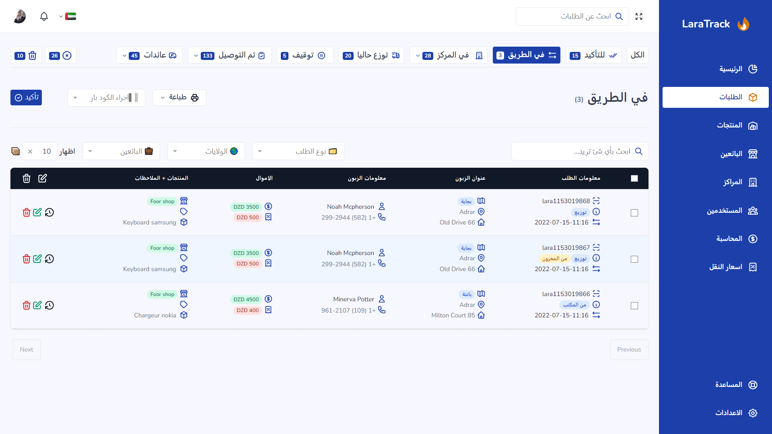Open the طباعة print dropdown
The image size is (772, 434).
pyautogui.click(x=179, y=97)
